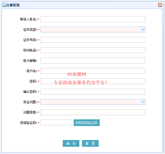
Task: Click the 注册信息 title text
Action: click(x=13, y=5)
